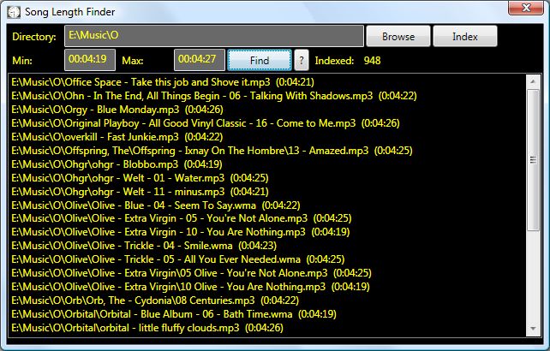Select Extra Virgin\10 Olive - You Are Nothing.mp3
550x351 pixels.
pos(190,287)
